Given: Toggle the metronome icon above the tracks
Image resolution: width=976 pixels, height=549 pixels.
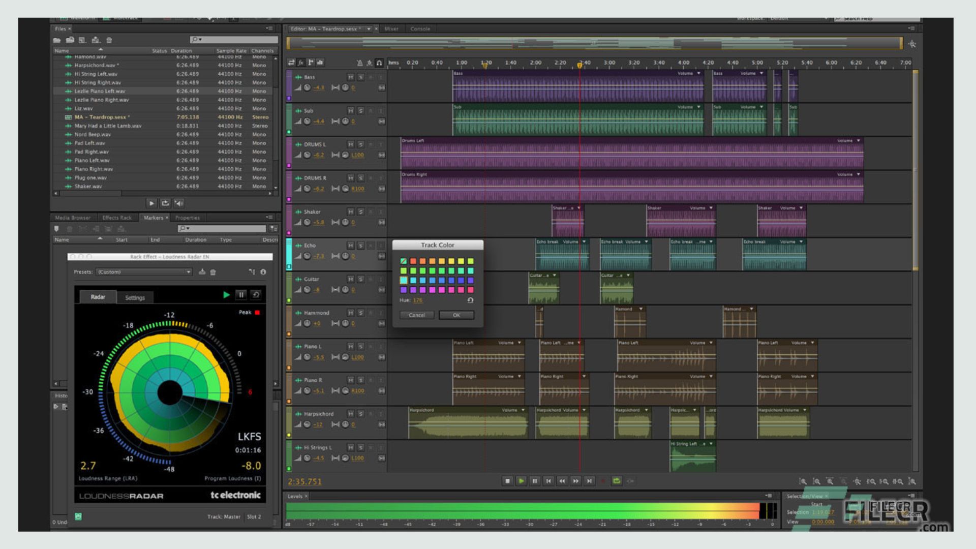Looking at the screenshot, I should point(360,63).
